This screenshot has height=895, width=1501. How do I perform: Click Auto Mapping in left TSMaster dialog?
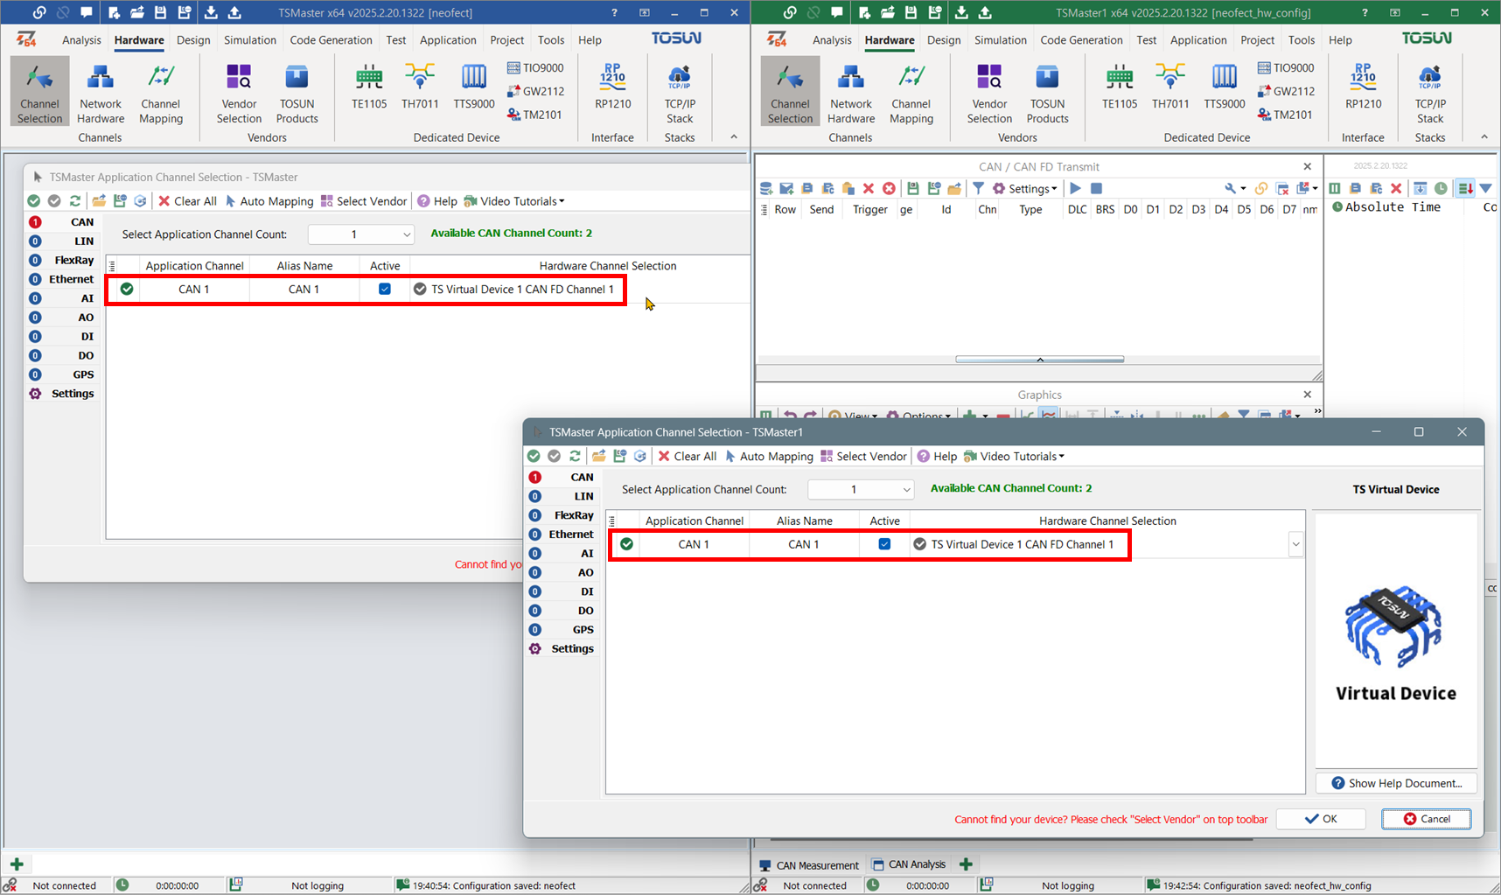[x=269, y=201]
